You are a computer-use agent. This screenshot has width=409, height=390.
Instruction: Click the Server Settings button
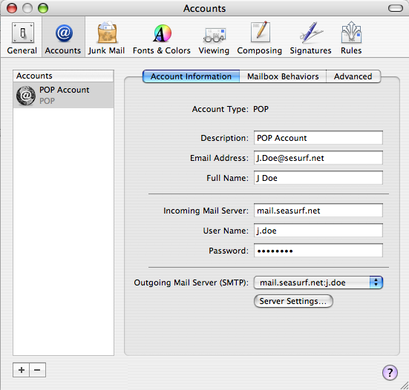tap(293, 301)
